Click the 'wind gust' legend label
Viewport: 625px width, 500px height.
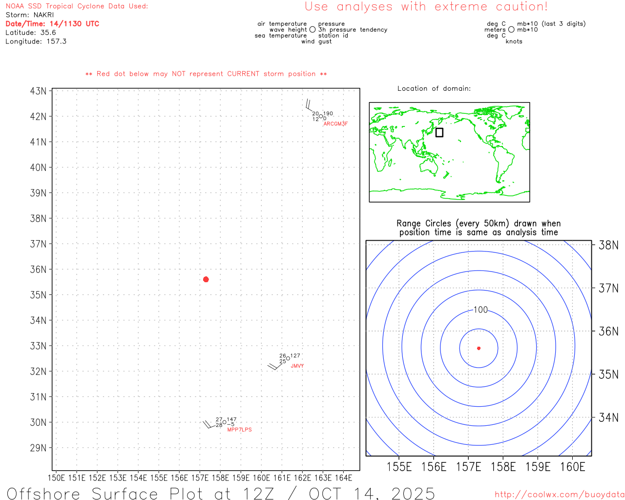point(316,41)
